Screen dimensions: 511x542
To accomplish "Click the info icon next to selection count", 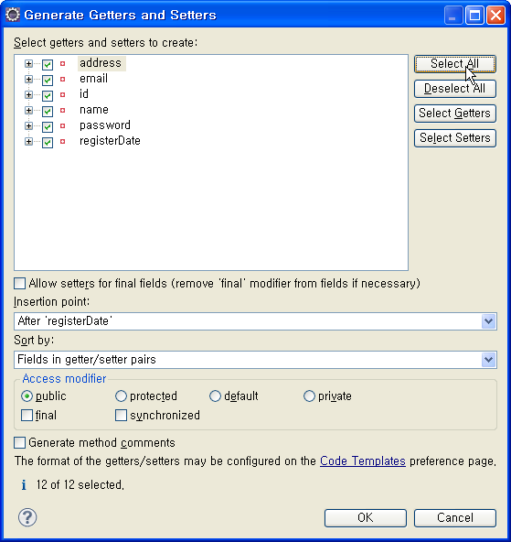I will (24, 485).
